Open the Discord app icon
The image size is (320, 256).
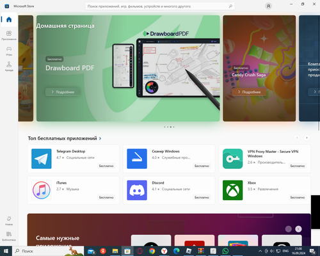point(137,190)
